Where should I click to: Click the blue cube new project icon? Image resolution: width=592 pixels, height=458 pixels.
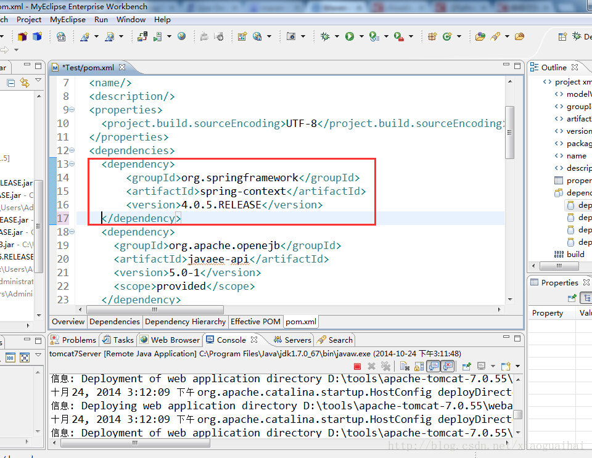tap(37, 36)
